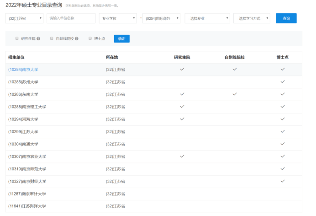Click the blue 确定 confirm button
The width and height of the screenshot is (316, 216).
(x=122, y=38)
